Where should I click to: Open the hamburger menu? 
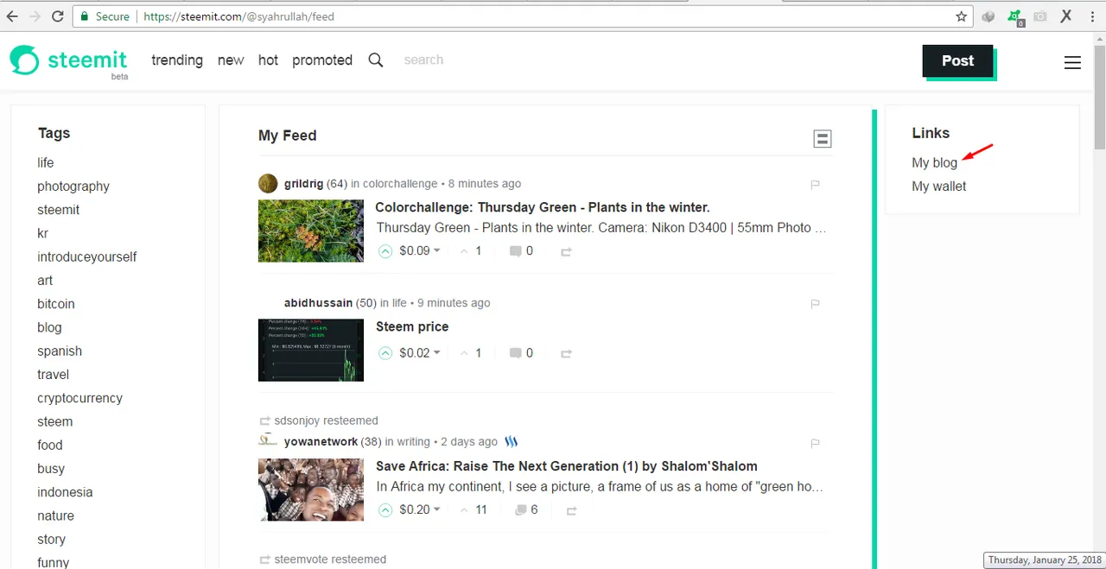click(1072, 62)
